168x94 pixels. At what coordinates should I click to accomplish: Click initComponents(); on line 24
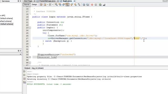point(53,30)
